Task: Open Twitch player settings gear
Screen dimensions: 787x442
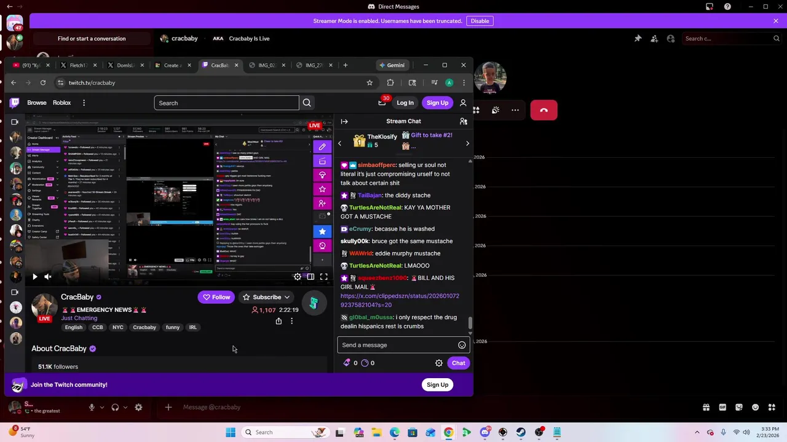Action: (298, 277)
